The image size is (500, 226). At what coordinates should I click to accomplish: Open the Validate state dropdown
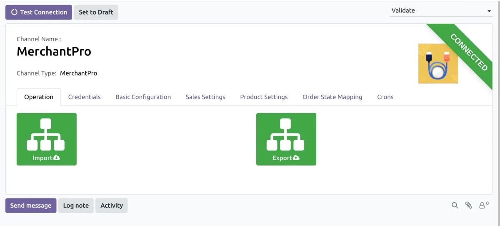tap(441, 11)
